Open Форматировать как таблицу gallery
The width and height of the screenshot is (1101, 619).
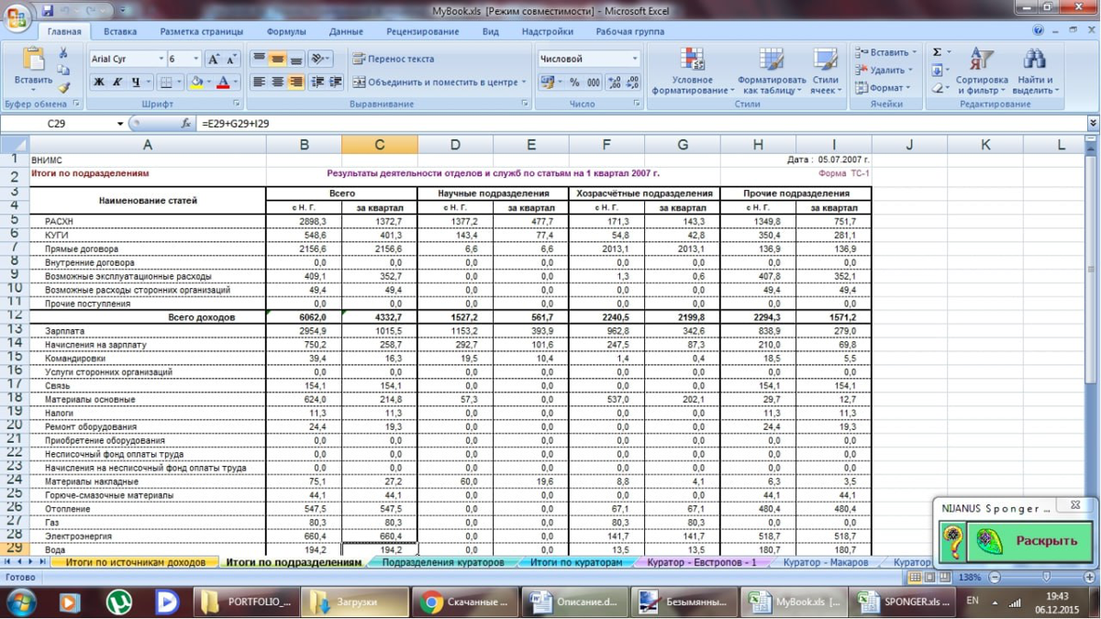pos(772,71)
